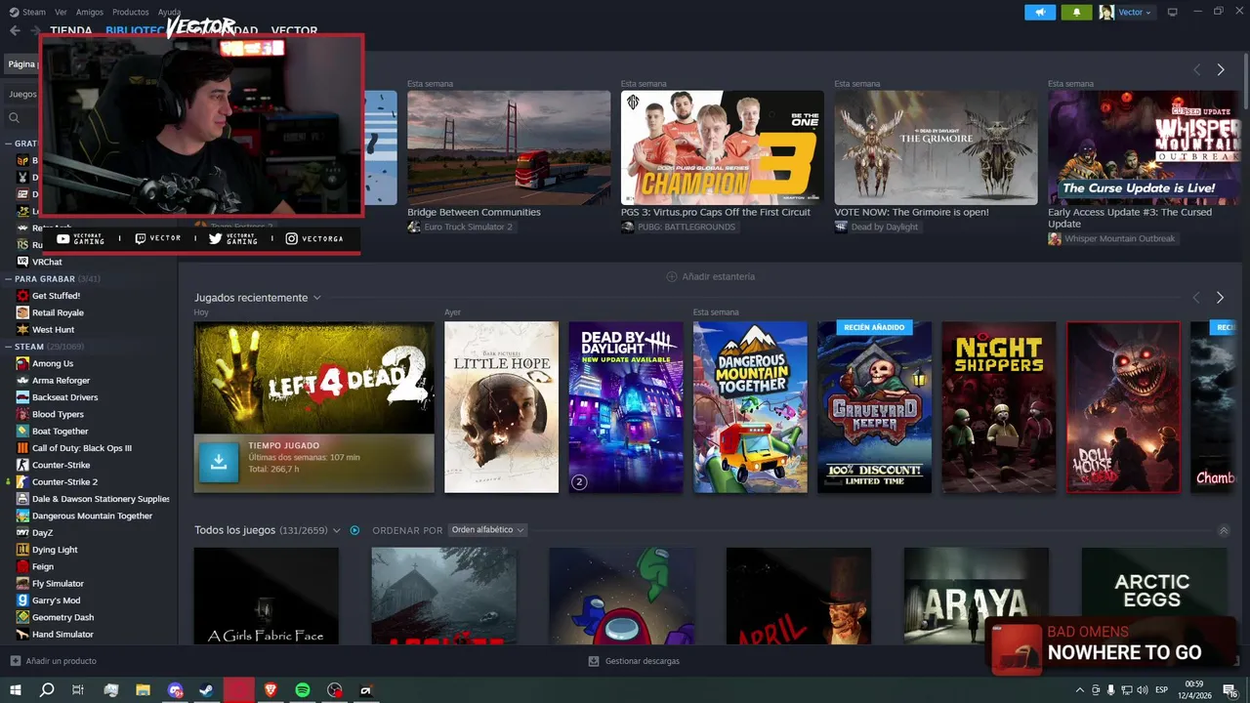Click the back navigation arrow
The height and width of the screenshot is (703, 1250).
tap(15, 30)
